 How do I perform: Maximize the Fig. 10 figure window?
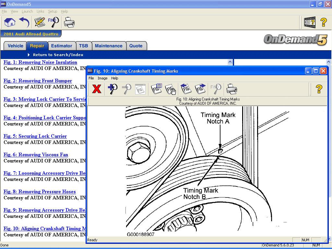coord(316,71)
